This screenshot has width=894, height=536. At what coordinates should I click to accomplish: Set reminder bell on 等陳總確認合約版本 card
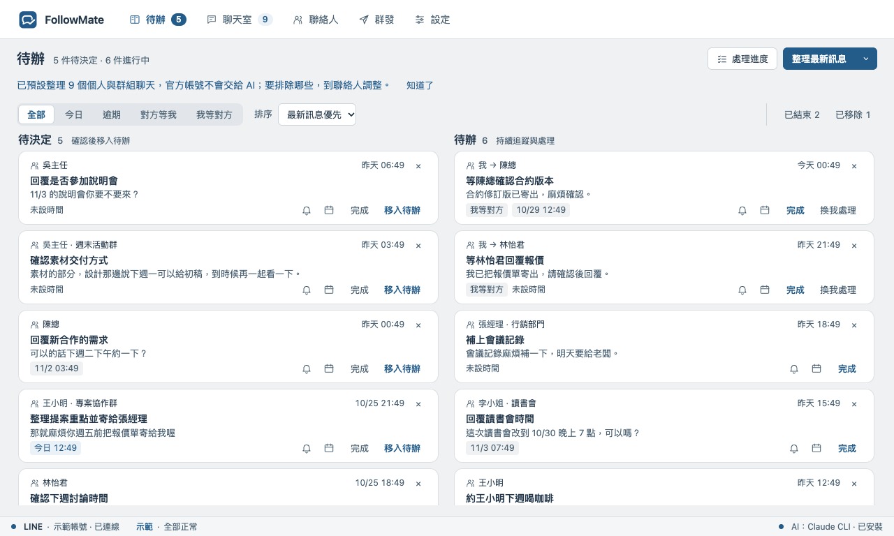742,211
